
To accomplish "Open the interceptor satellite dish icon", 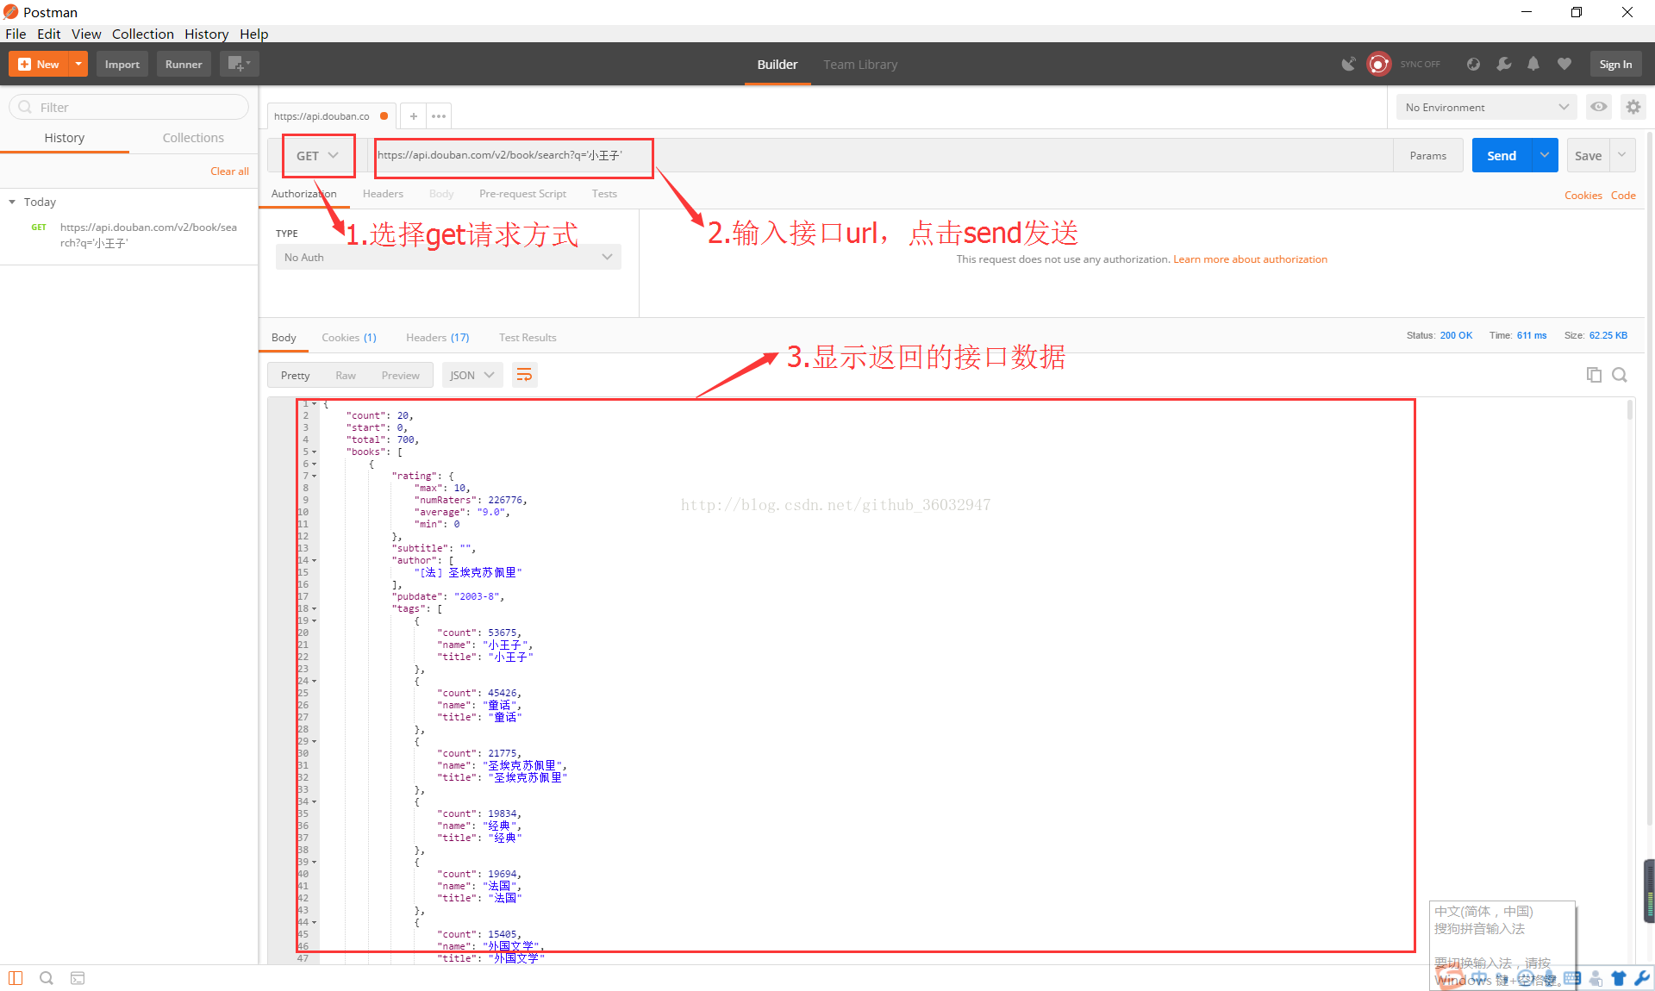I will click(x=1348, y=64).
